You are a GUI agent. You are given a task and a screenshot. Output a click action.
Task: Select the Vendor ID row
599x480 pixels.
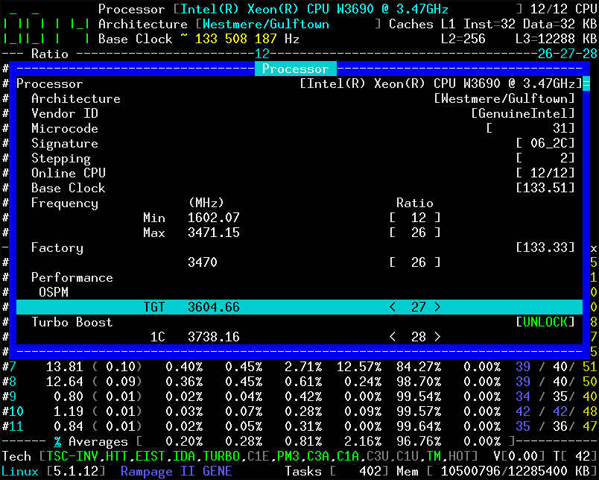coord(299,113)
